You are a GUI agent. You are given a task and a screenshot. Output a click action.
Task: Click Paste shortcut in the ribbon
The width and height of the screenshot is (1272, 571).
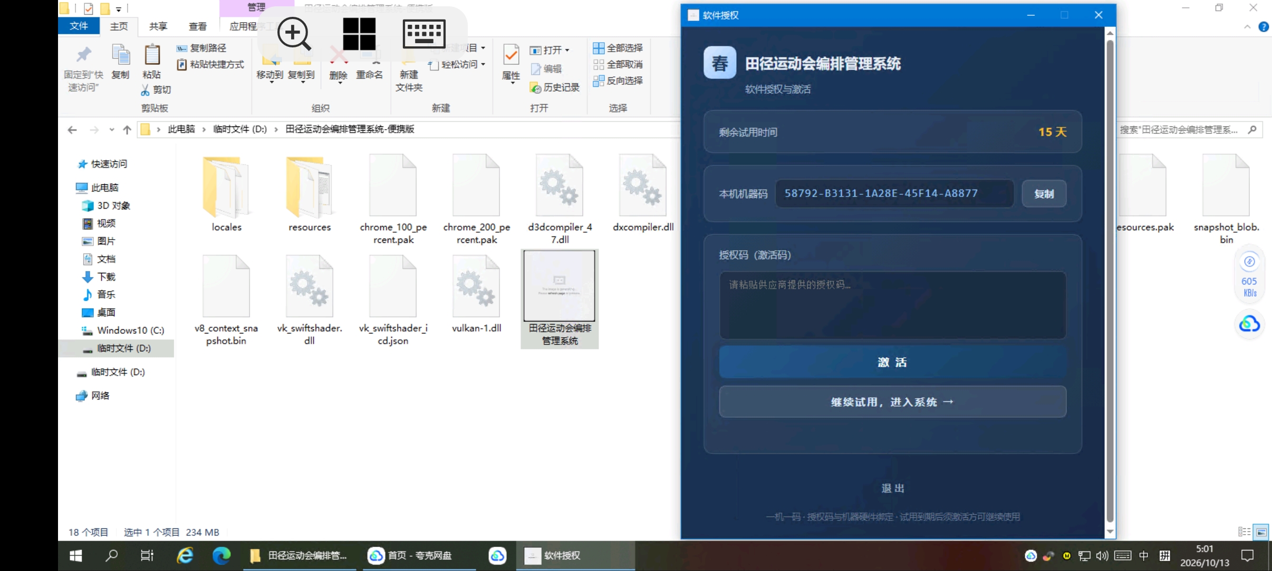[x=210, y=64]
